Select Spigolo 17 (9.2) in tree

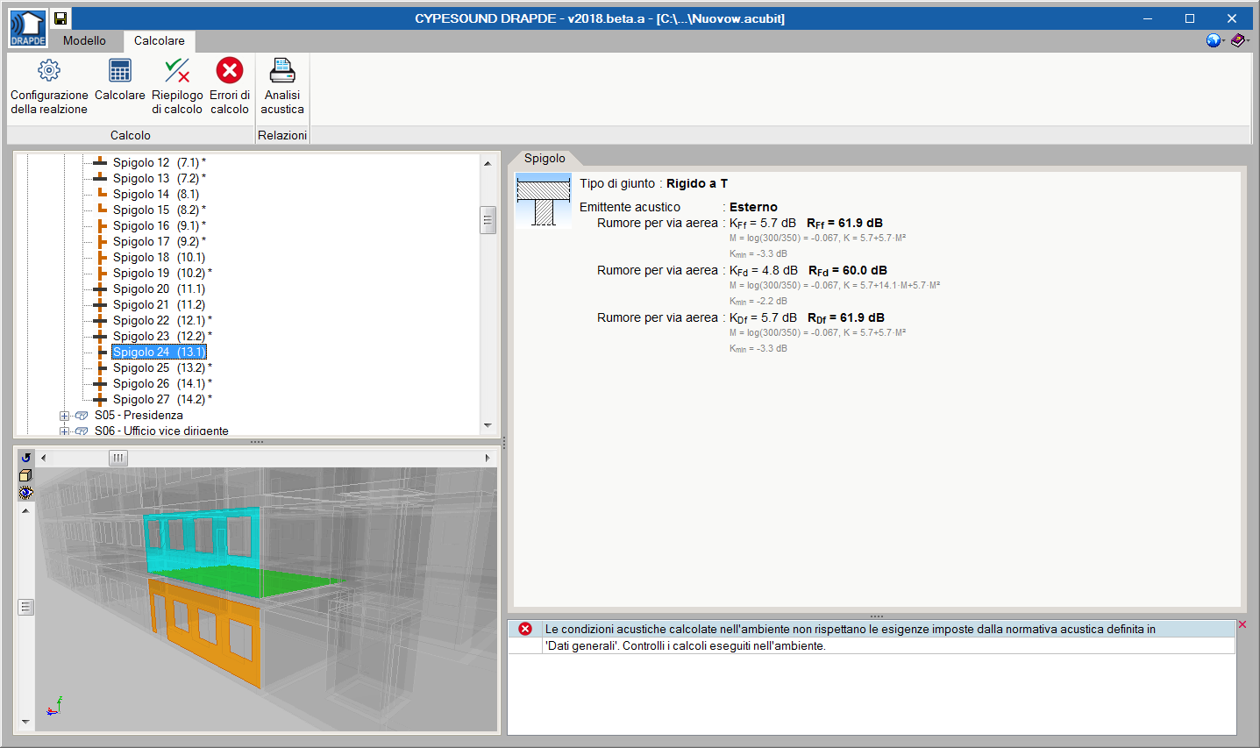point(160,241)
